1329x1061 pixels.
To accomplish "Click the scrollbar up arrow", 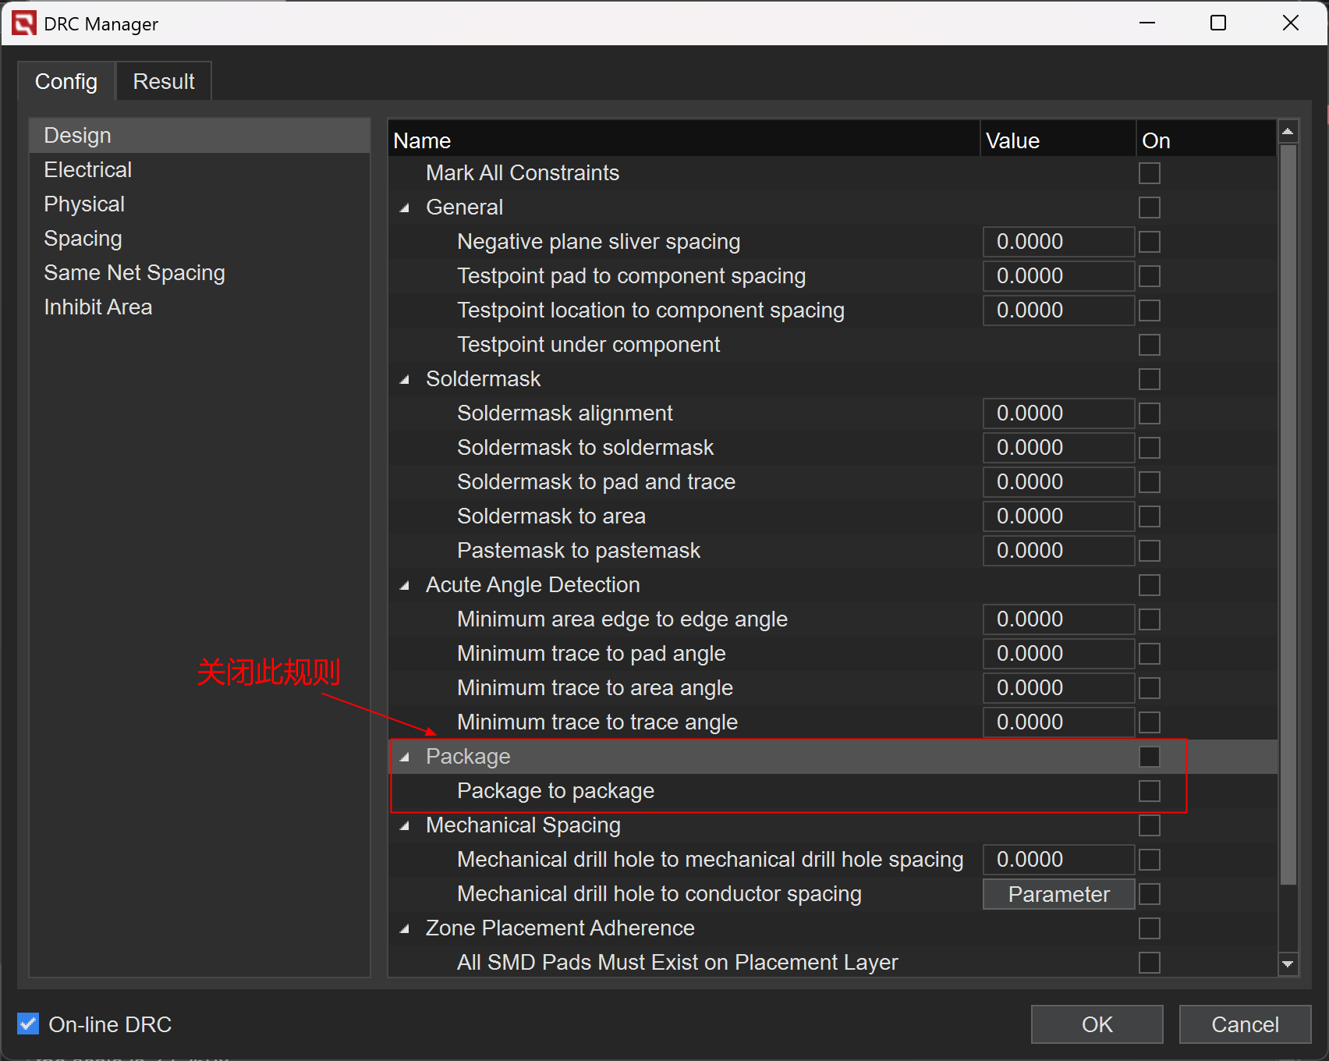I will (x=1288, y=132).
